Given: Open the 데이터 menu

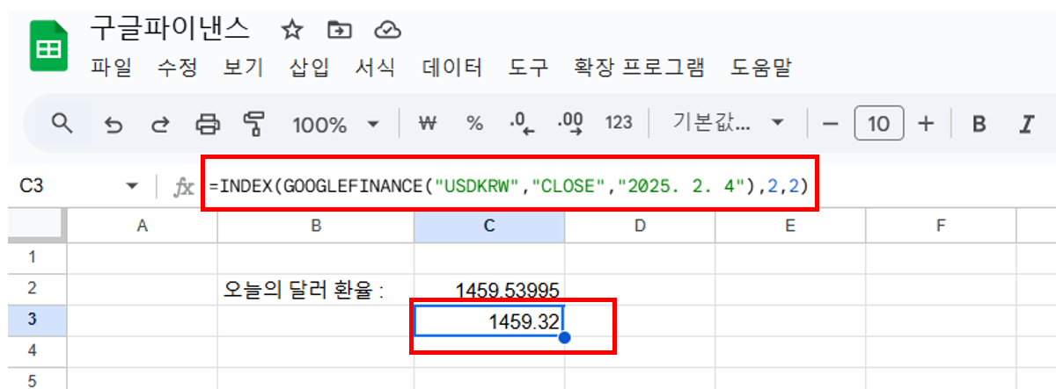Looking at the screenshot, I should point(451,68).
